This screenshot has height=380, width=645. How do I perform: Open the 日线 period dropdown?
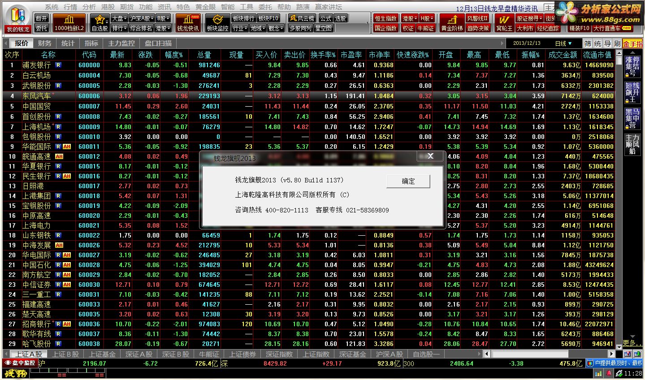pyautogui.click(x=563, y=43)
